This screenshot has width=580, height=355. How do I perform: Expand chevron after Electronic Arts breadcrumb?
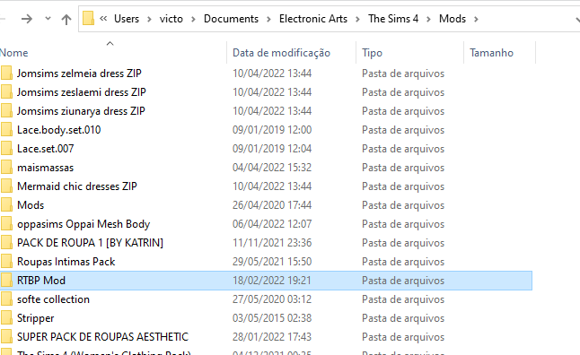point(357,19)
